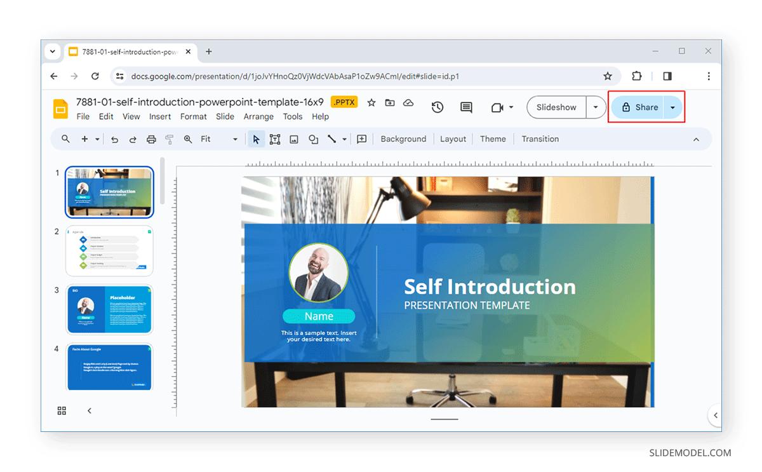
Task: Undo the last action
Action: [x=114, y=139]
